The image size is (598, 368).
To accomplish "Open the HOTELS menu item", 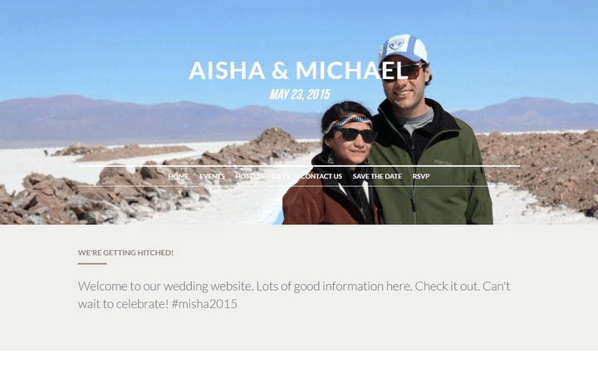I will click(248, 176).
